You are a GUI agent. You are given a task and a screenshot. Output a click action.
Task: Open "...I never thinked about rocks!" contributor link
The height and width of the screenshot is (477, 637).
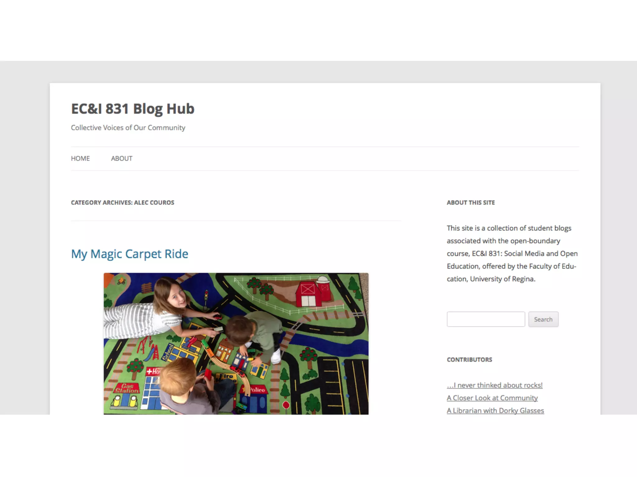pos(495,385)
